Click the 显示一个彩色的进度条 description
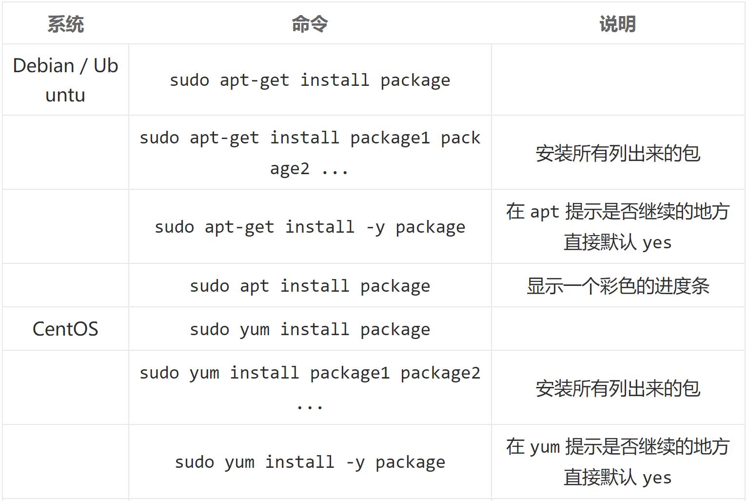The height and width of the screenshot is (501, 748). click(618, 286)
